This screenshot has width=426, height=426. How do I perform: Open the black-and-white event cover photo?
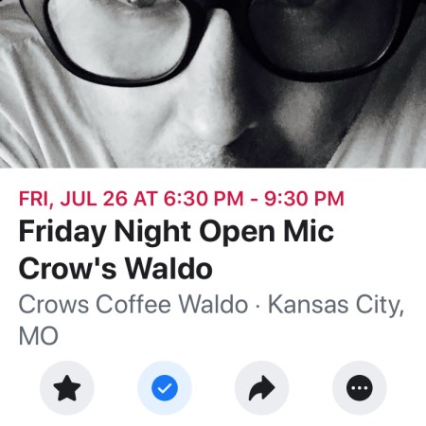point(213,83)
